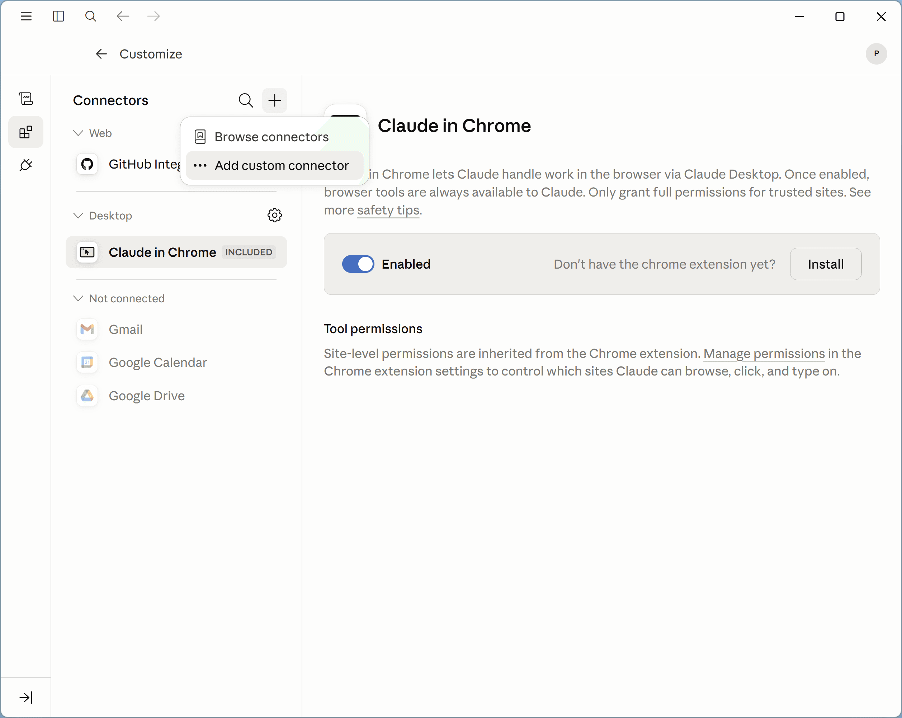Click the top bar search icon
The height and width of the screenshot is (718, 902).
click(90, 16)
